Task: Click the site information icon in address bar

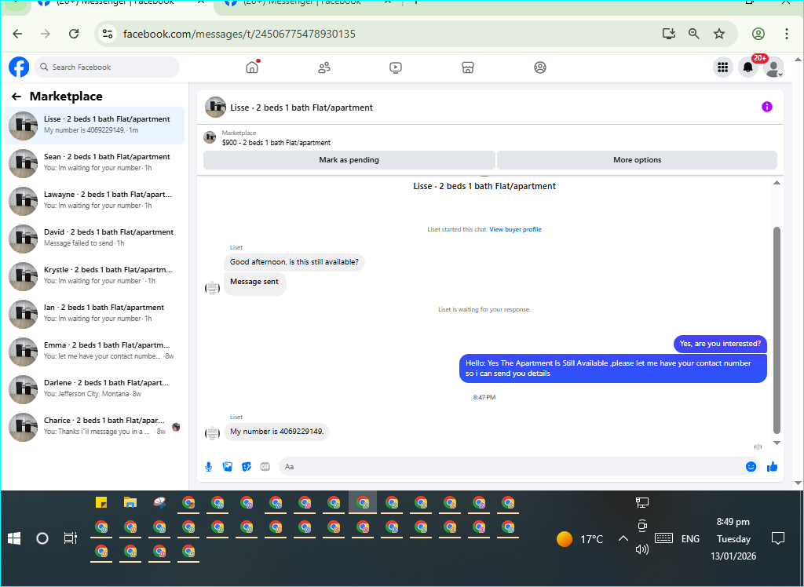Action: [107, 34]
